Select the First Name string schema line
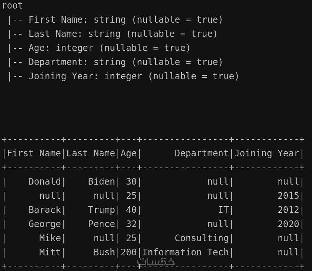Screen dimensions: 312x271 point(115,20)
